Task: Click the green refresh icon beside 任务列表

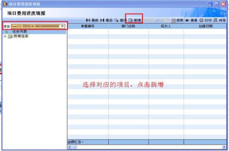Action: [x=7, y=32]
